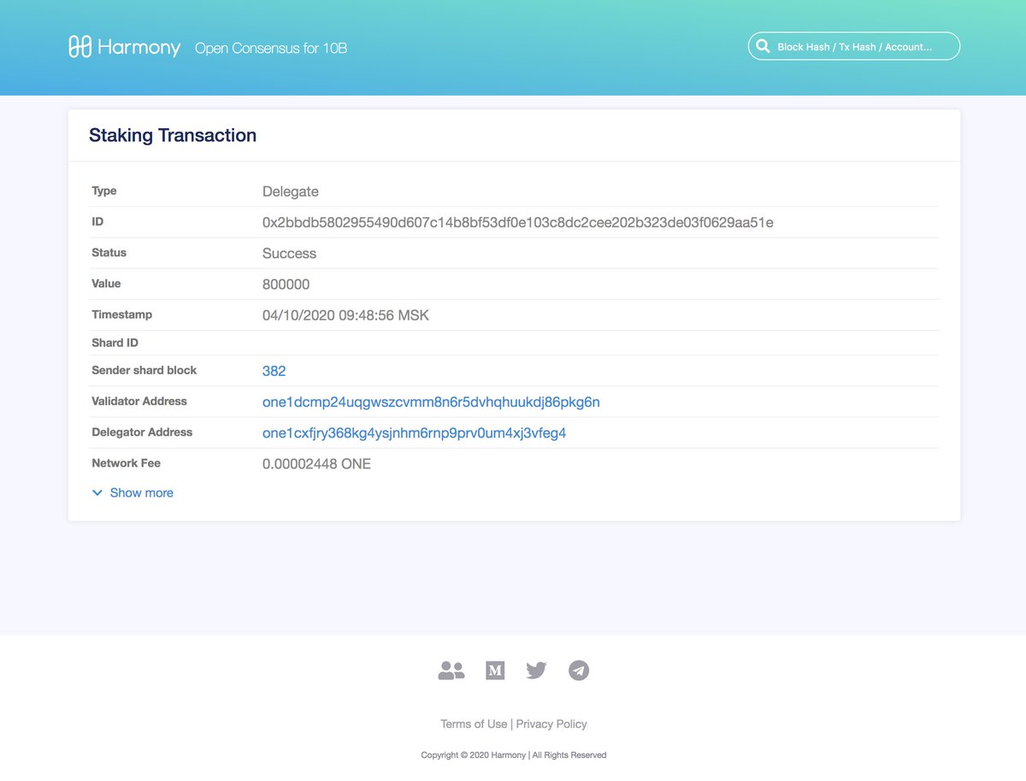Click the Staking Transaction heading

[173, 135]
